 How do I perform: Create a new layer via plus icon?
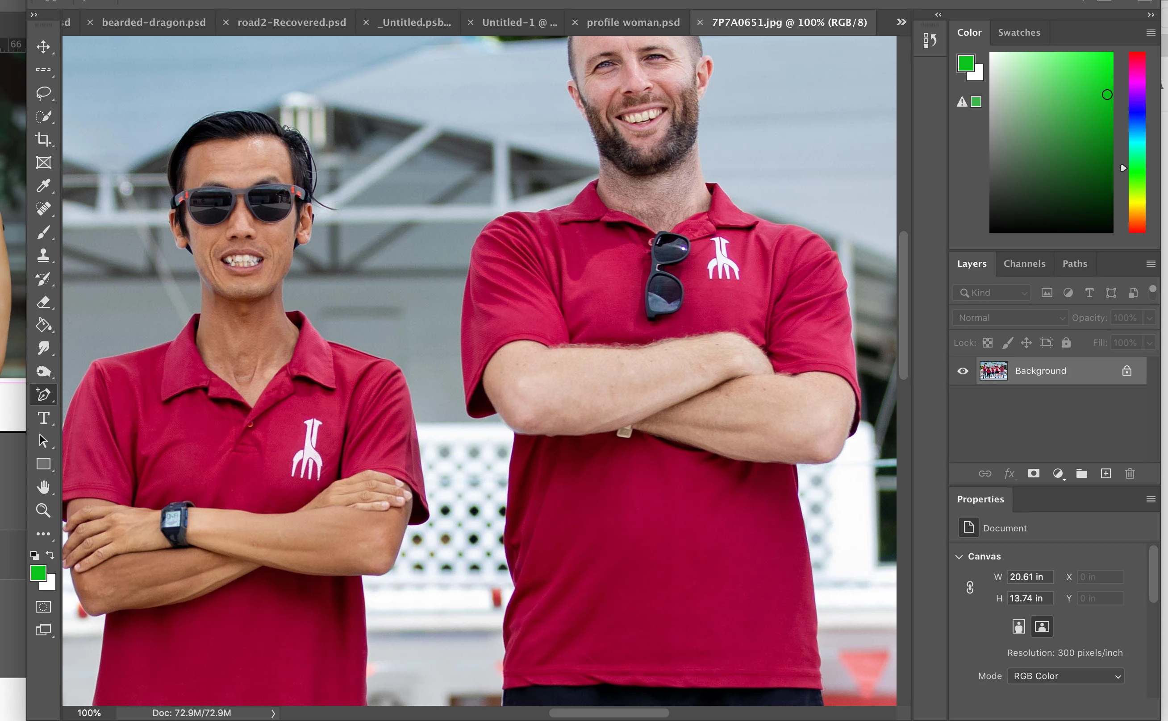1105,473
